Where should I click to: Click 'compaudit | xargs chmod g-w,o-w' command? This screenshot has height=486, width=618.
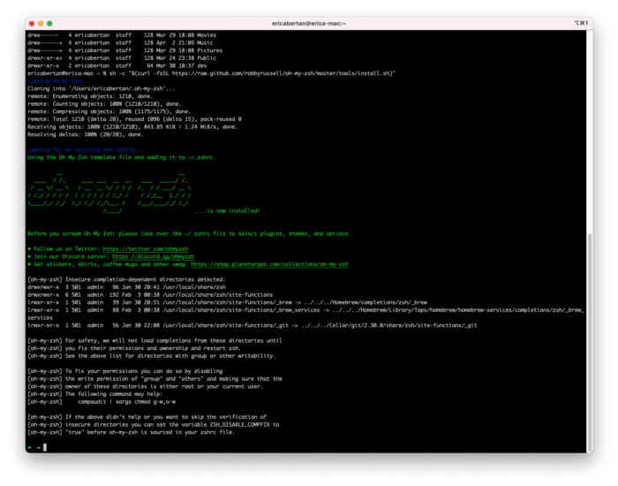126,402
